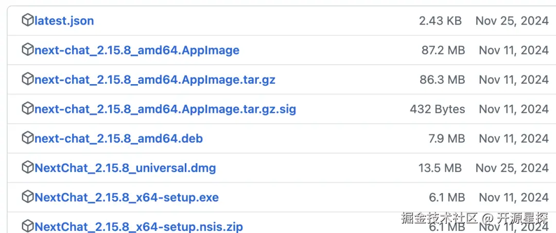
Task: Click the 2.43 KB size of latest.json
Action: click(x=440, y=21)
